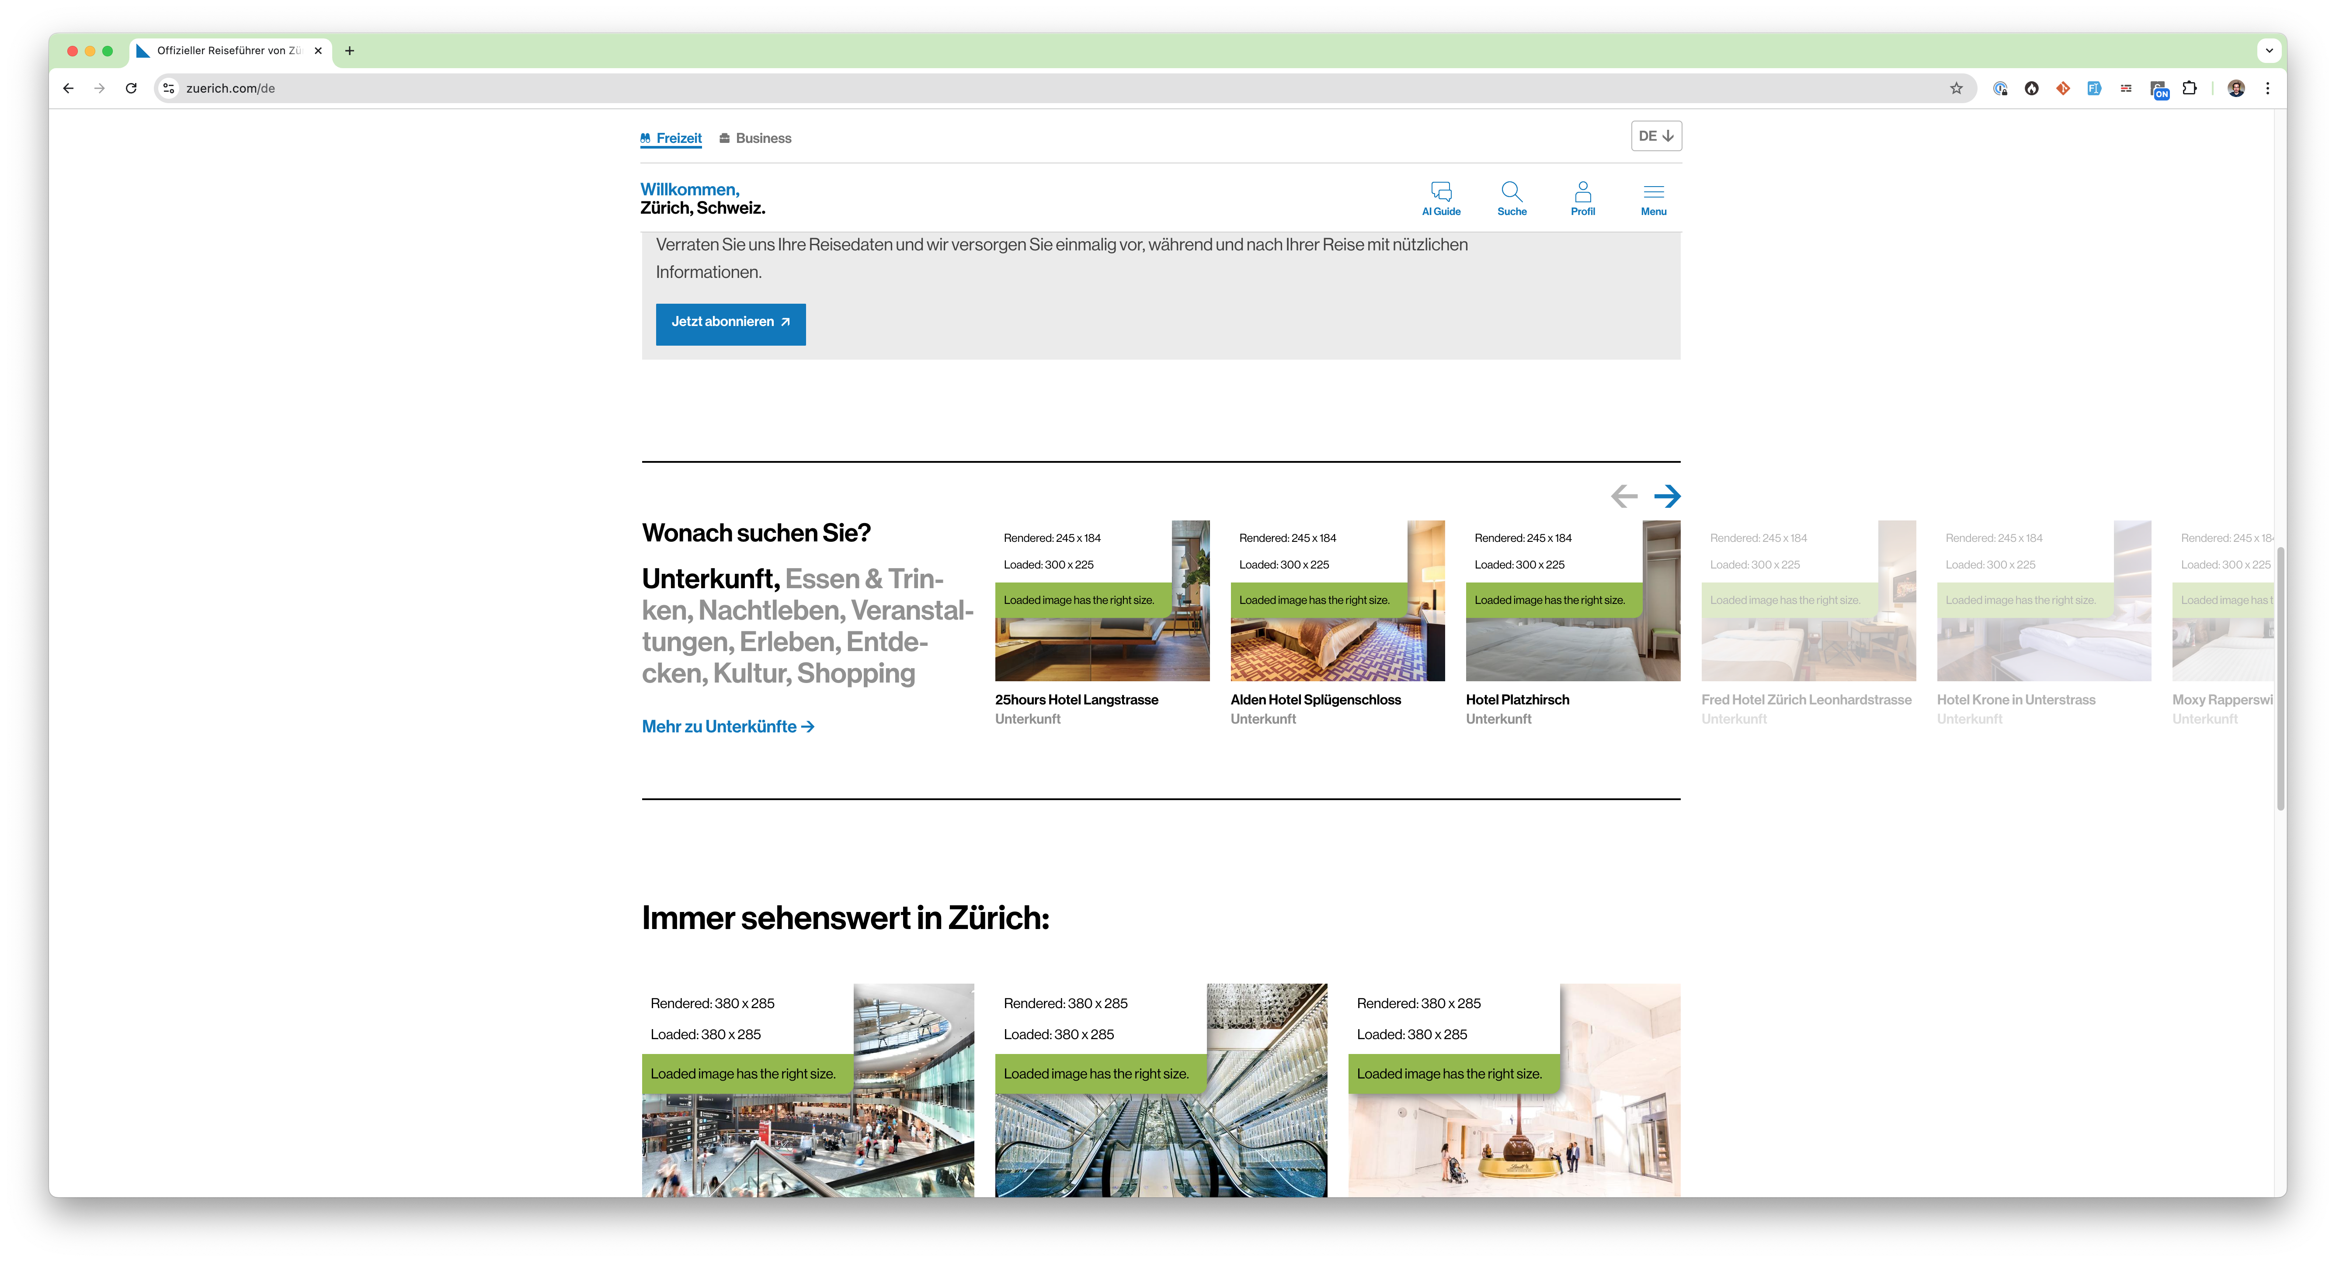Open the browser Extensions puzzle icon
The height and width of the screenshot is (1262, 2336).
[2189, 88]
